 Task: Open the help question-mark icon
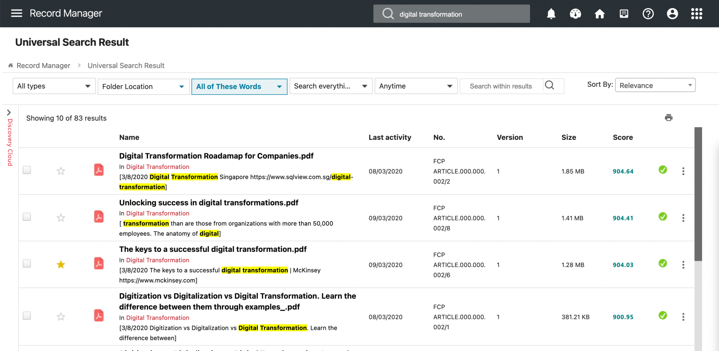click(648, 14)
